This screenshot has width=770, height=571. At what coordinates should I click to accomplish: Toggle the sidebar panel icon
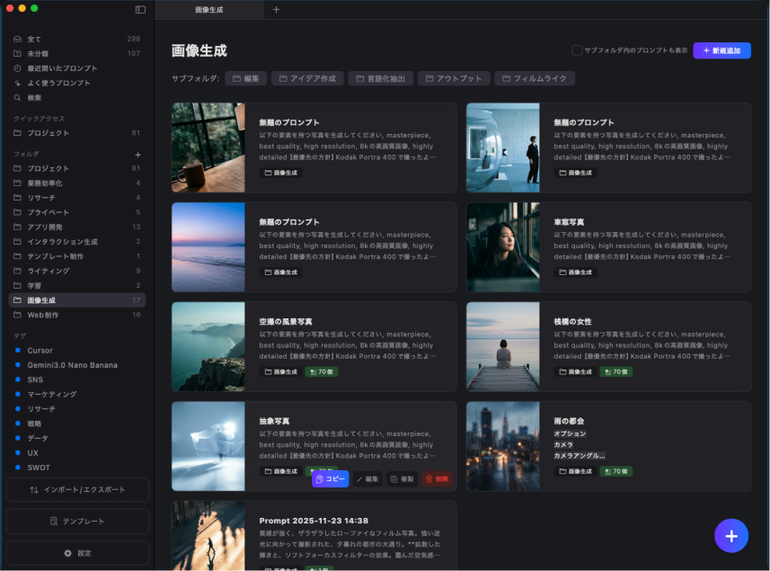[x=140, y=10]
